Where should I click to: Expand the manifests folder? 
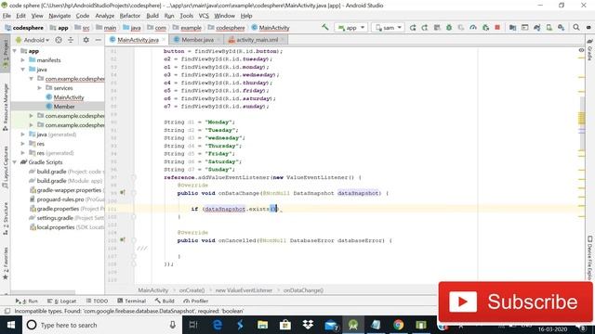click(22, 60)
